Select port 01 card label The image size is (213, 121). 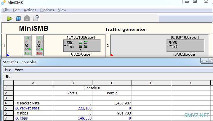point(28,38)
